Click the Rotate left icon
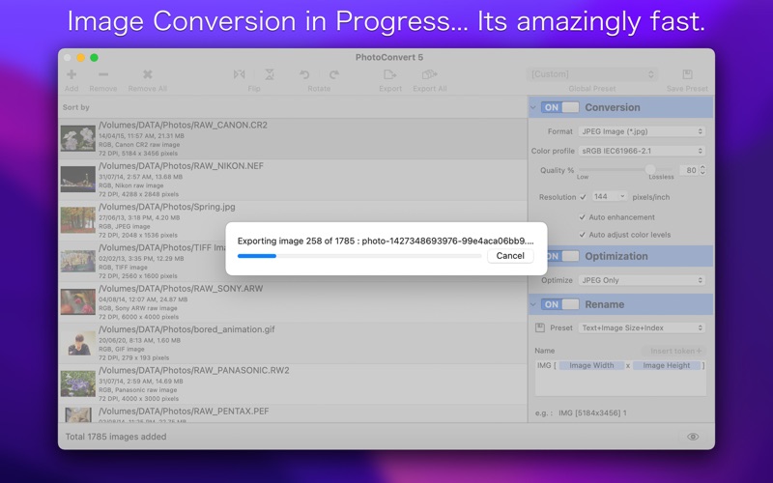773x483 pixels. pos(304,74)
